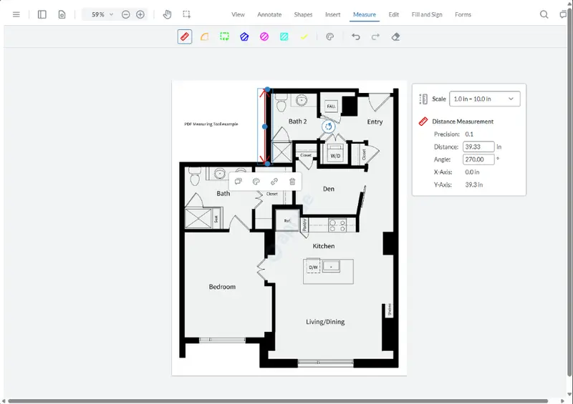Delete annotation with trash icon
The height and width of the screenshot is (404, 573).
pyautogui.click(x=292, y=182)
